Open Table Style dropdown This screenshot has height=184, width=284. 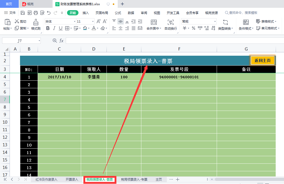click(266, 21)
